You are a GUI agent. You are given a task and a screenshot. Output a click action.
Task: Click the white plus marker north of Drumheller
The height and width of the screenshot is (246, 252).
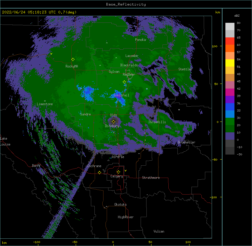(179, 110)
